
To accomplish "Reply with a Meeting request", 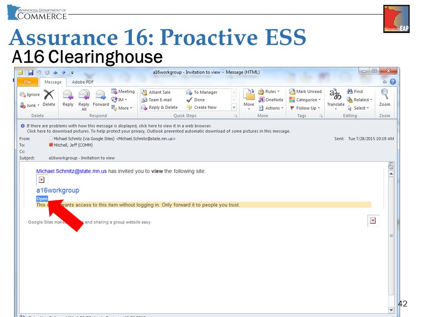I will [x=123, y=92].
